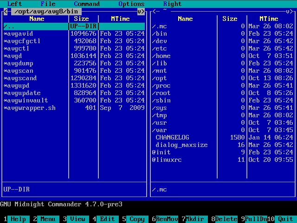Select the parent directory /.. entry
297x223 pixels.
[74, 26]
